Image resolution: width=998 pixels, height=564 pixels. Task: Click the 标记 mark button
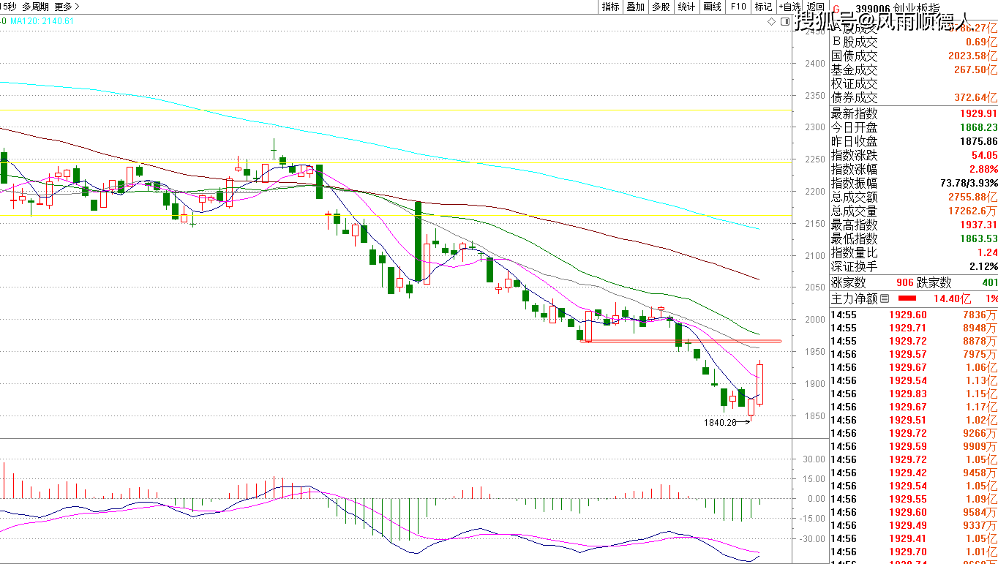[763, 7]
